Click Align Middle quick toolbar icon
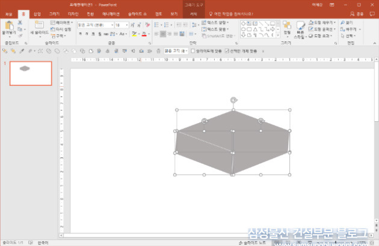This screenshot has width=379, height=246. 133,51
